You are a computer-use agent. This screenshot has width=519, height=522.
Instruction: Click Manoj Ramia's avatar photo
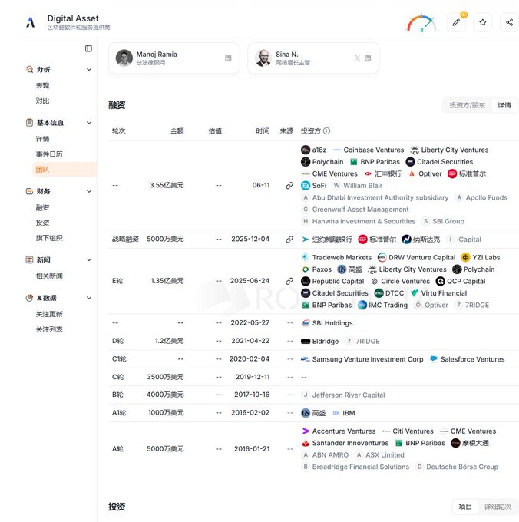pyautogui.click(x=124, y=58)
